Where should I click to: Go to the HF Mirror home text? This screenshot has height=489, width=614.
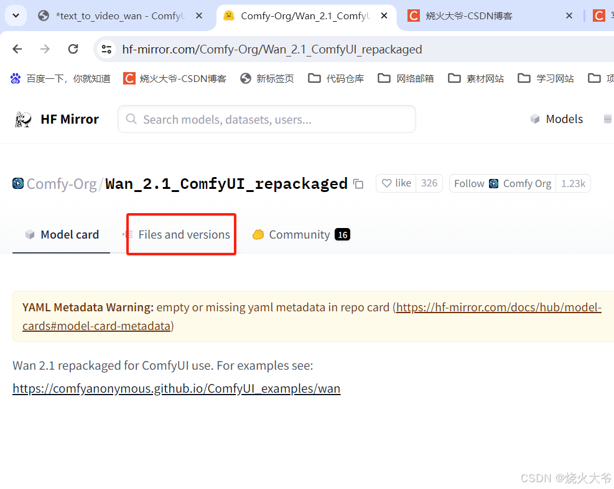click(70, 119)
